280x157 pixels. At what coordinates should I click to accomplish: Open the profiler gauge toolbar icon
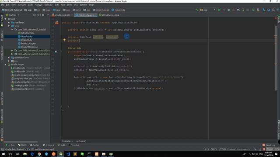click(238, 10)
